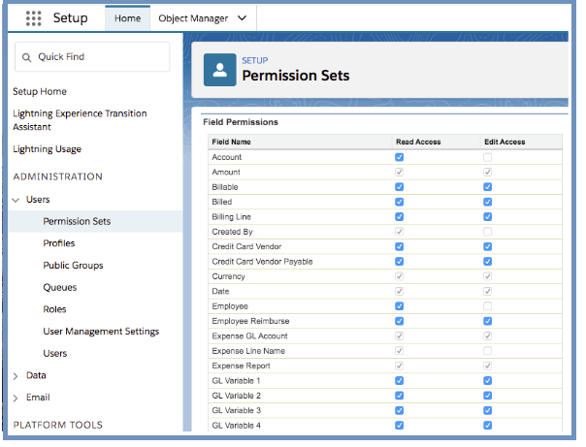Viewport: 586px width, 447px height.
Task: Click into the Quick Find search field
Action: click(93, 57)
